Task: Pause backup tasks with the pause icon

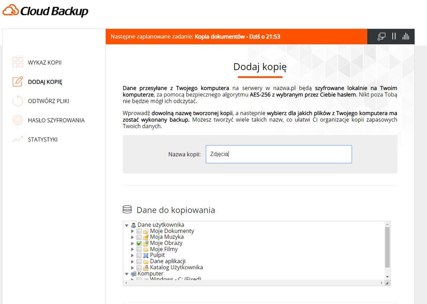Action: 394,36
